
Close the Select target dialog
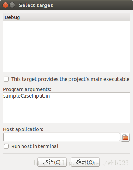coord(5,5)
